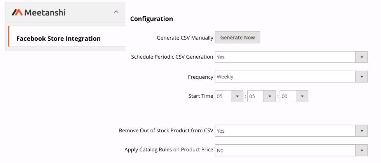Open Facebook Store Integration tab

tap(58, 38)
